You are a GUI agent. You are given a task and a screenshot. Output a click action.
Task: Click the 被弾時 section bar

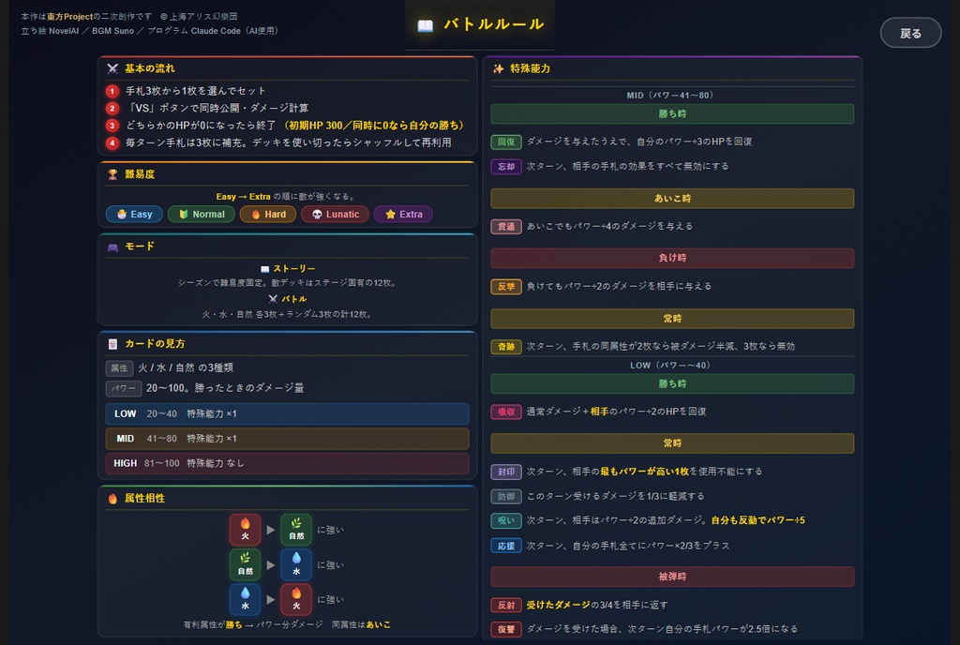point(672,577)
